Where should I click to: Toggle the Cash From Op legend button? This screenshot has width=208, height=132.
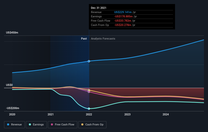tap(92, 125)
